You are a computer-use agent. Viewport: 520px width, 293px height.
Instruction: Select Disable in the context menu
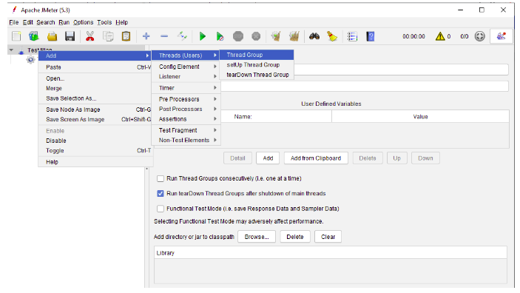click(x=95, y=141)
